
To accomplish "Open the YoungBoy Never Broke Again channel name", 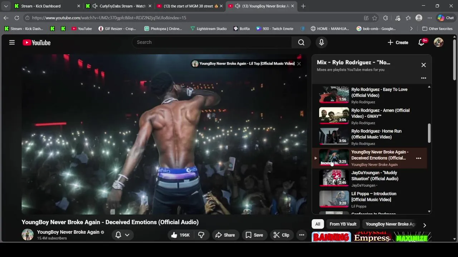I will point(68,232).
